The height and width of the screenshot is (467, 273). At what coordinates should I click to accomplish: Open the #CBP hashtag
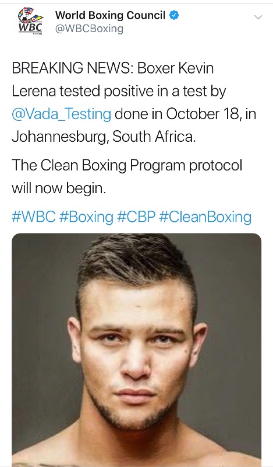coord(136,217)
